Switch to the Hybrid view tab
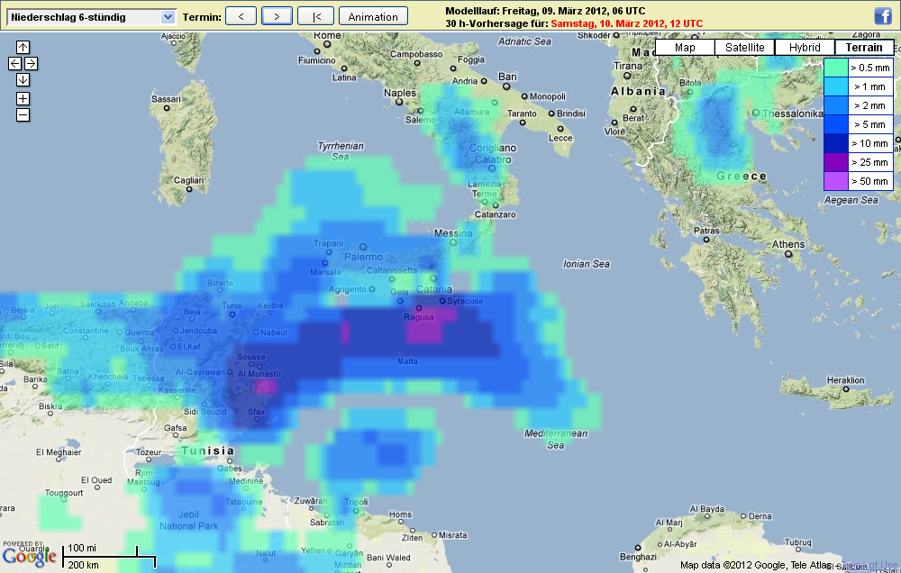Screen dimensions: 901x573 pos(805,48)
